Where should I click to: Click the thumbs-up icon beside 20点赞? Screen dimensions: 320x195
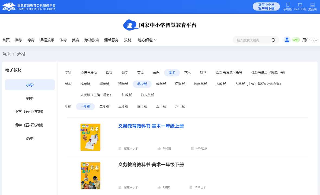[x=159, y=149]
